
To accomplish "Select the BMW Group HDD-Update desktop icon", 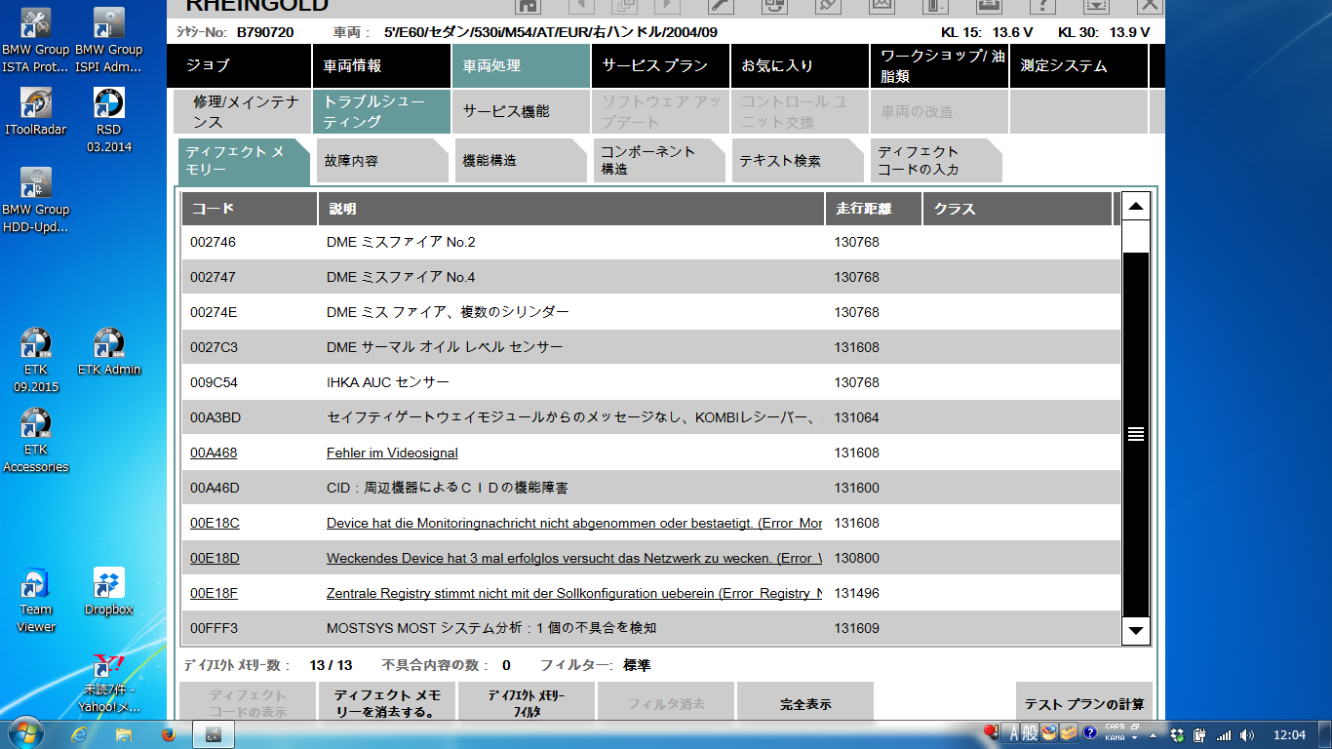I will tap(36, 201).
